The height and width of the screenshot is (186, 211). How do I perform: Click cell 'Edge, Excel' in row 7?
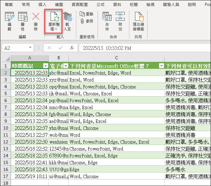click(116, 107)
